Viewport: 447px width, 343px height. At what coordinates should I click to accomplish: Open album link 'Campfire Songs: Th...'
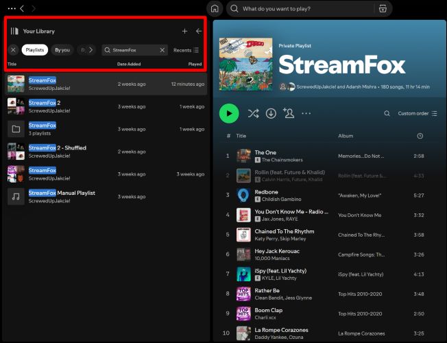pos(361,255)
